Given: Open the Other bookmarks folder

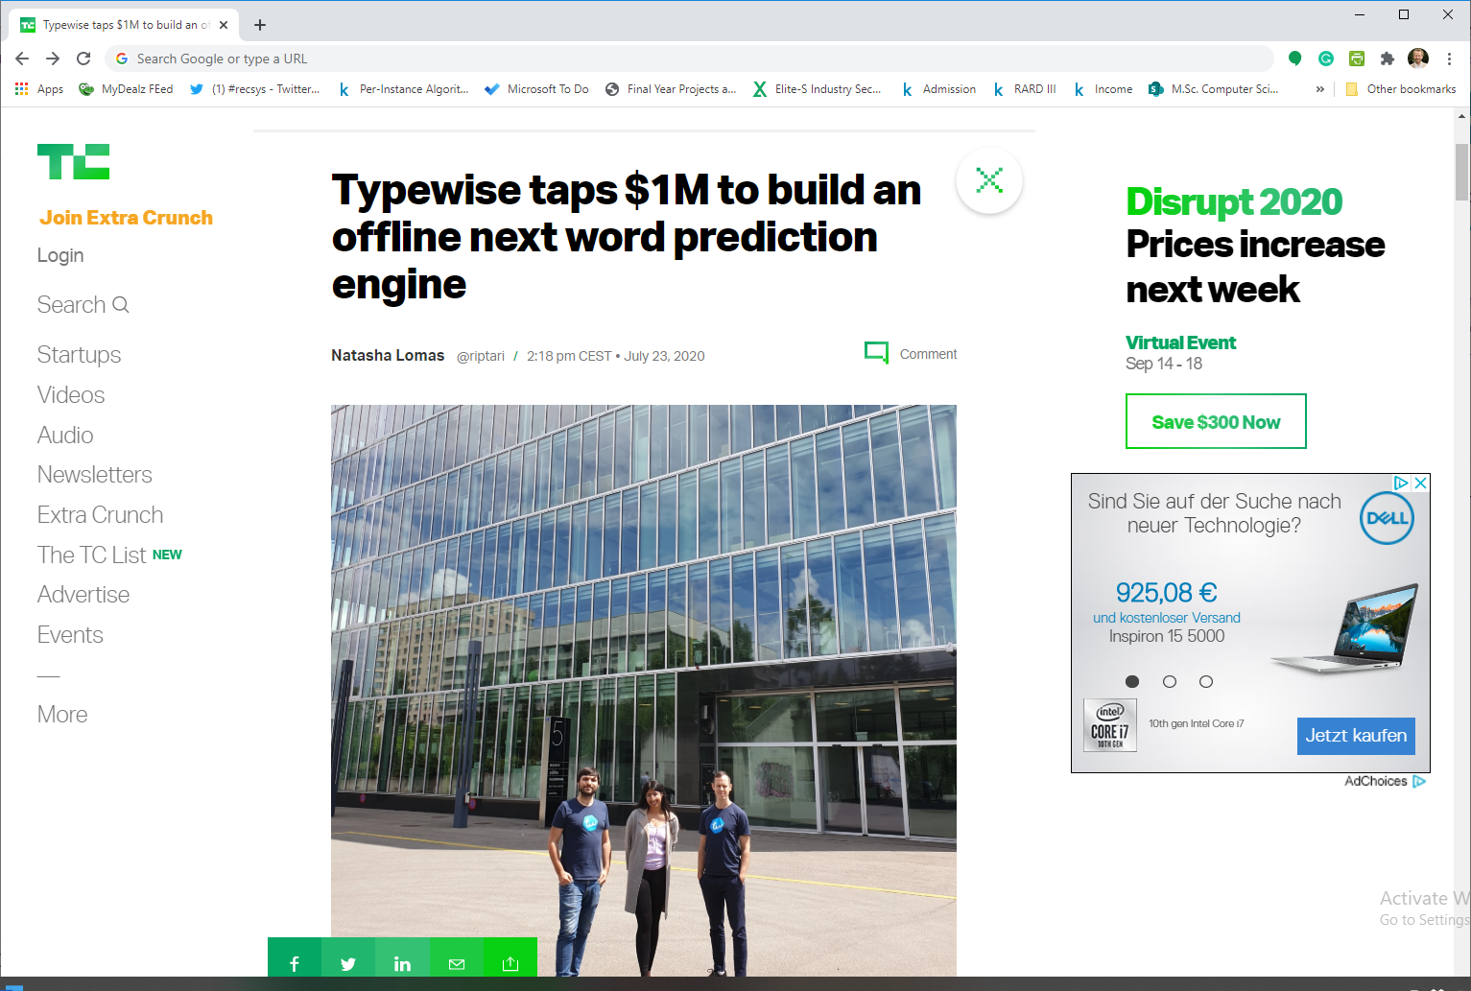Looking at the screenshot, I should pyautogui.click(x=1402, y=88).
